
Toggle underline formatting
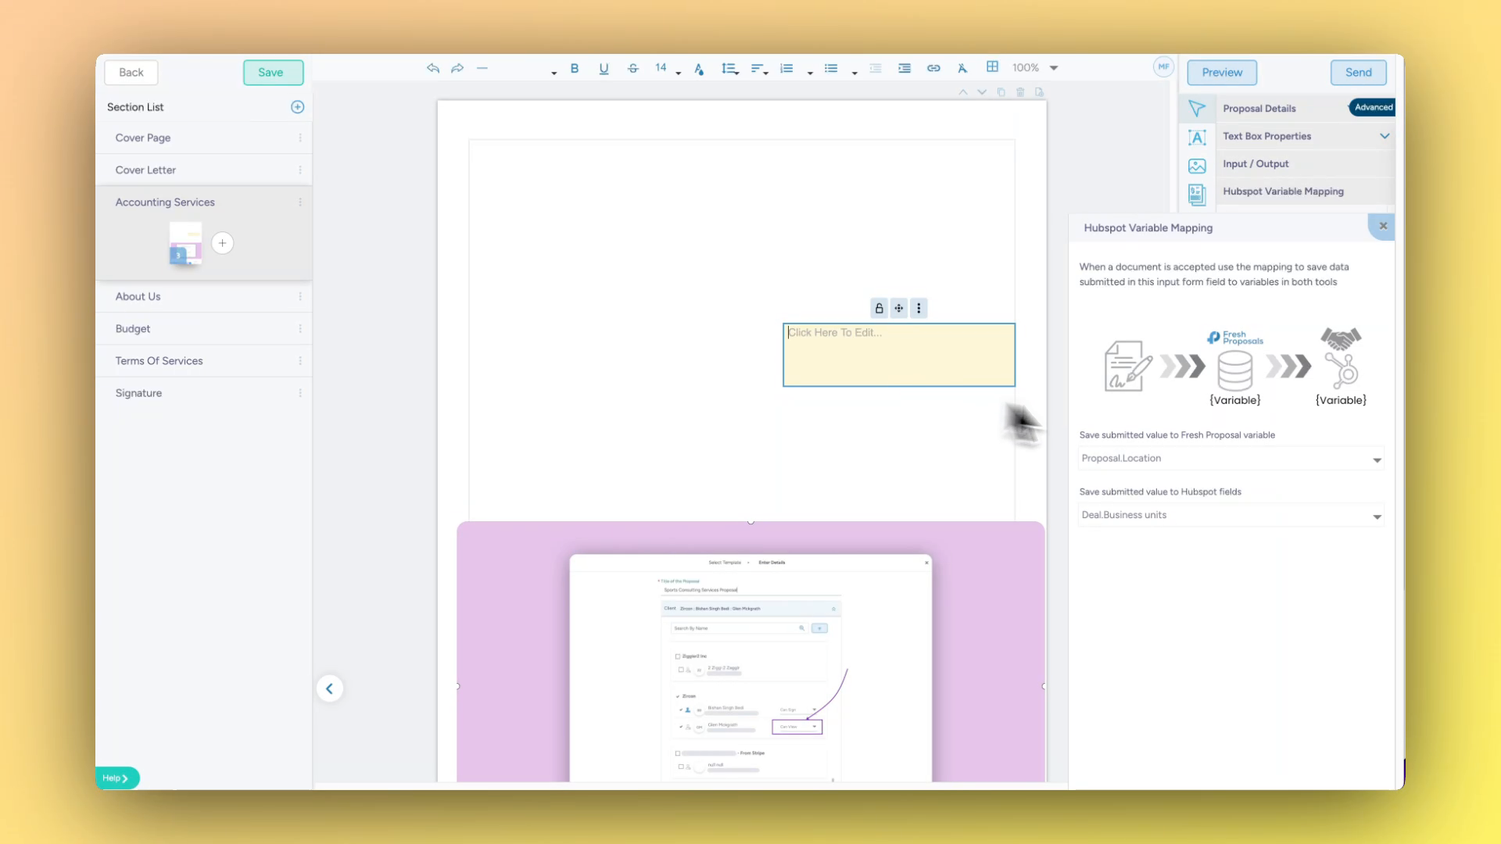click(x=604, y=68)
